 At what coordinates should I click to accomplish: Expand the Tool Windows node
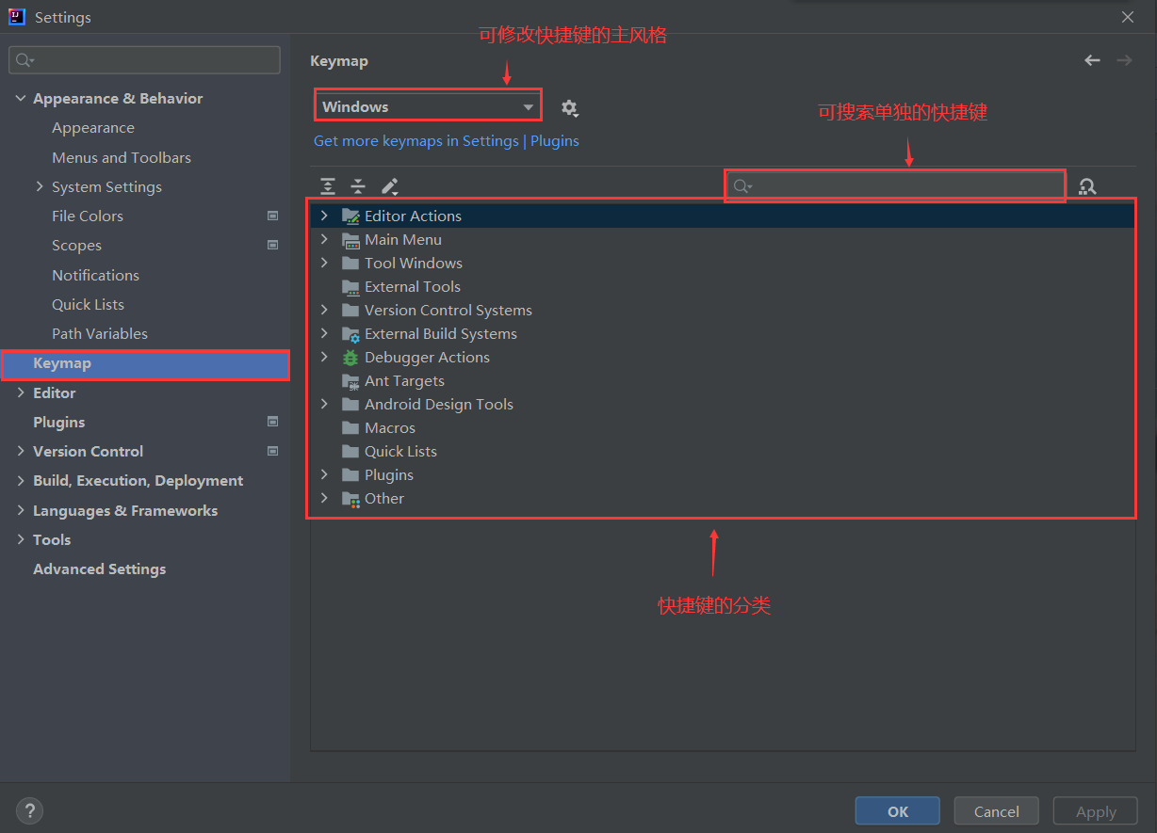(x=324, y=263)
